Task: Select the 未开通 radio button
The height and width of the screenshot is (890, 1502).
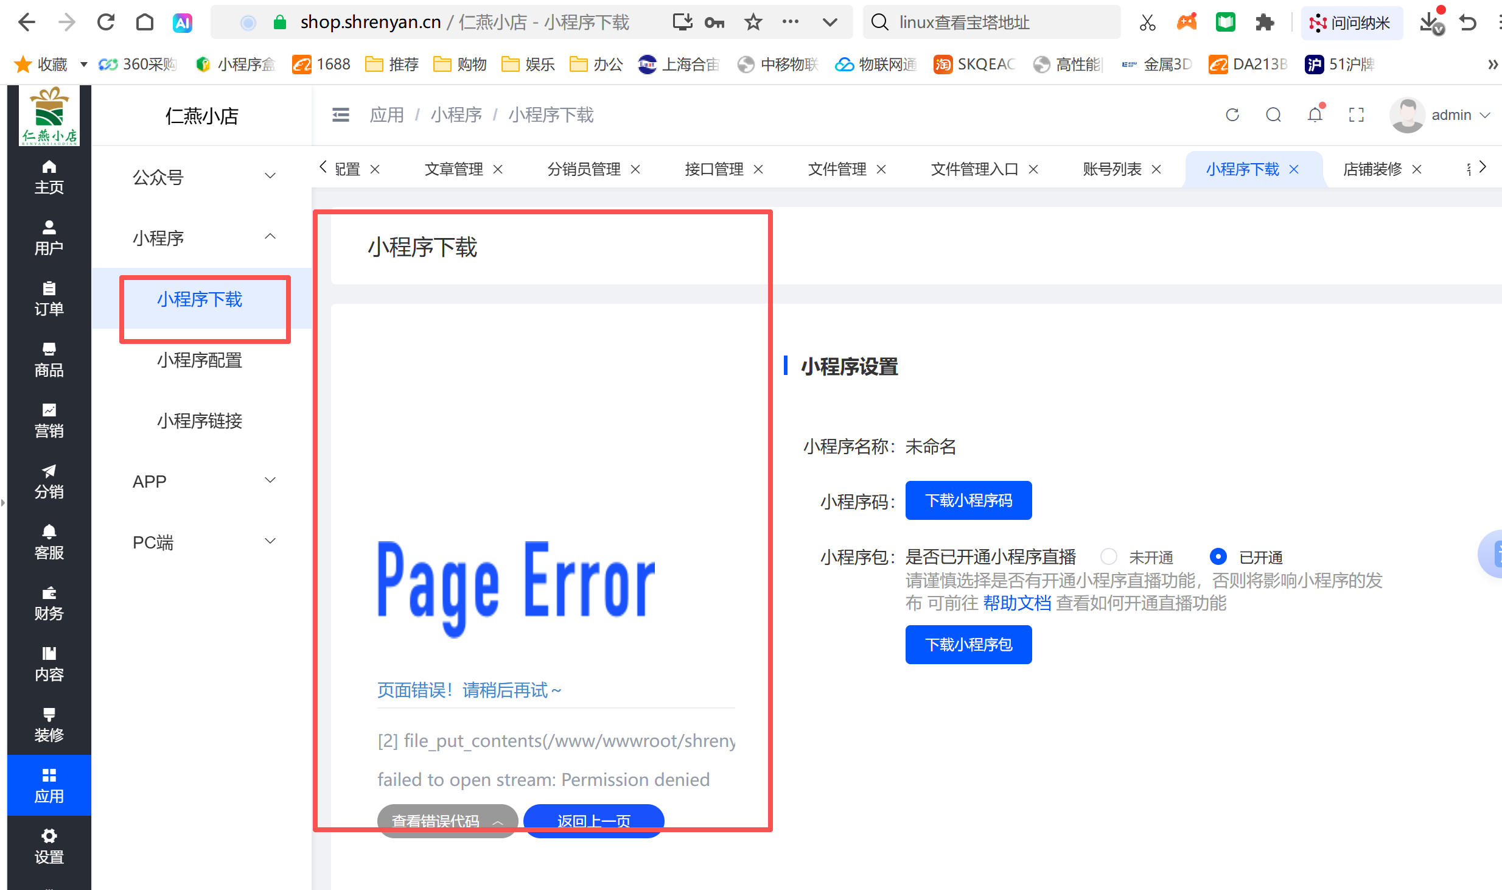Action: coord(1108,556)
